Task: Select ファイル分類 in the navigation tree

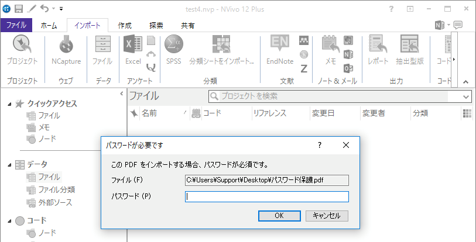Action: (56, 189)
